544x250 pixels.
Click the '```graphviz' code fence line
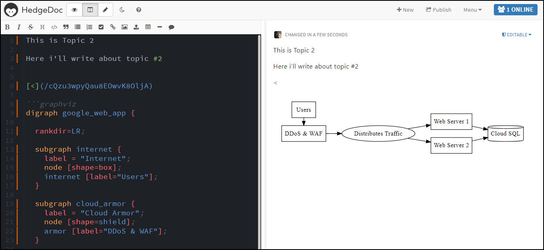point(51,104)
